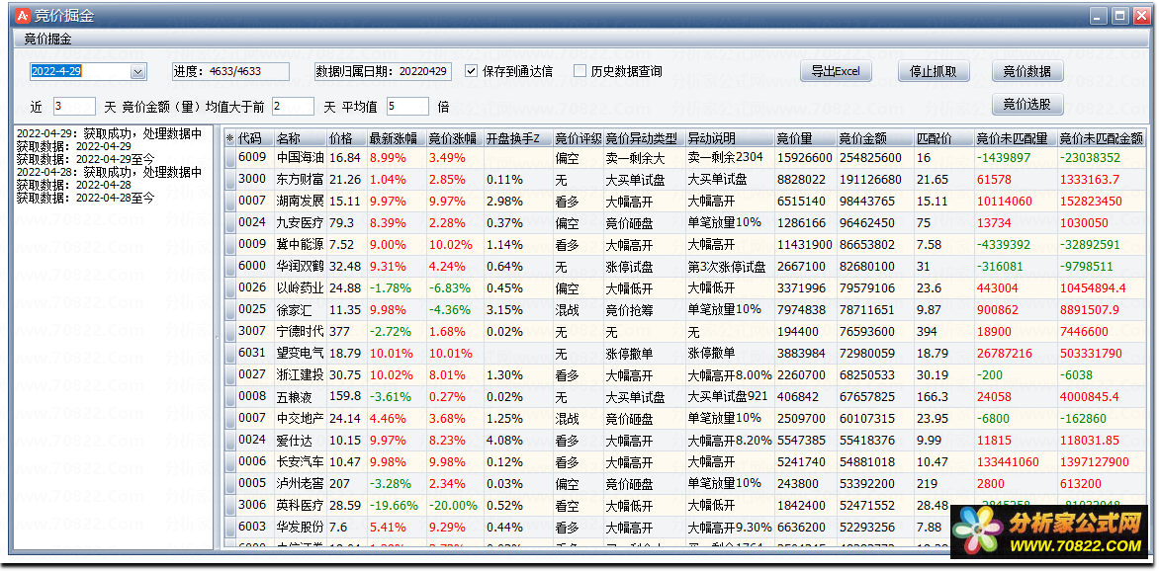This screenshot has width=1159, height=571.
Task: Select the 华润双鹤 name cell
Action: [x=300, y=266]
